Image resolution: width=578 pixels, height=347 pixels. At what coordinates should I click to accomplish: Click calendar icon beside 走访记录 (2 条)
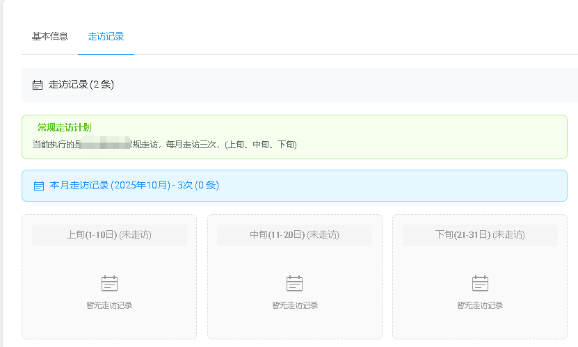(x=38, y=85)
